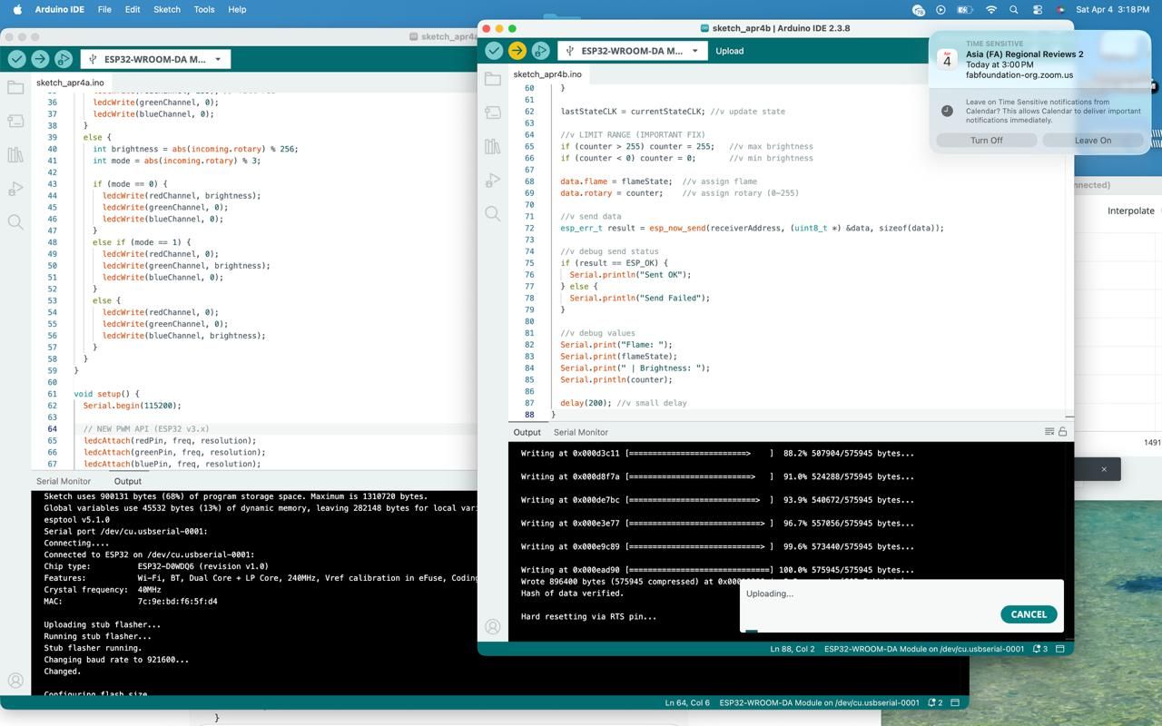Cancel the upload in progress
Image resolution: width=1162 pixels, height=726 pixels.
[1028, 614]
